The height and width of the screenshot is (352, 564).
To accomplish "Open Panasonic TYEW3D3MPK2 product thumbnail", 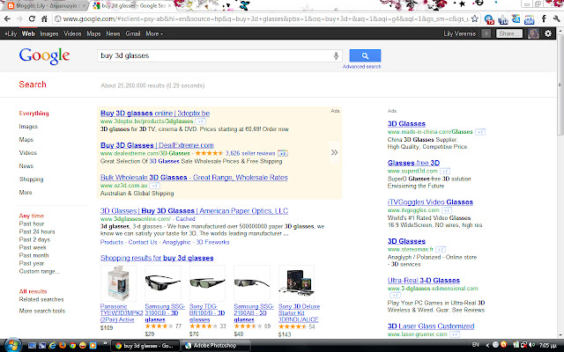I will point(119,283).
